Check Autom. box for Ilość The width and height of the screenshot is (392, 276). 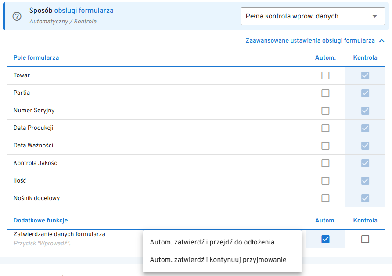click(325, 181)
